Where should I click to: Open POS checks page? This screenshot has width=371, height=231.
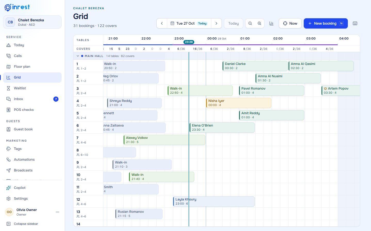pyautogui.click(x=32, y=110)
